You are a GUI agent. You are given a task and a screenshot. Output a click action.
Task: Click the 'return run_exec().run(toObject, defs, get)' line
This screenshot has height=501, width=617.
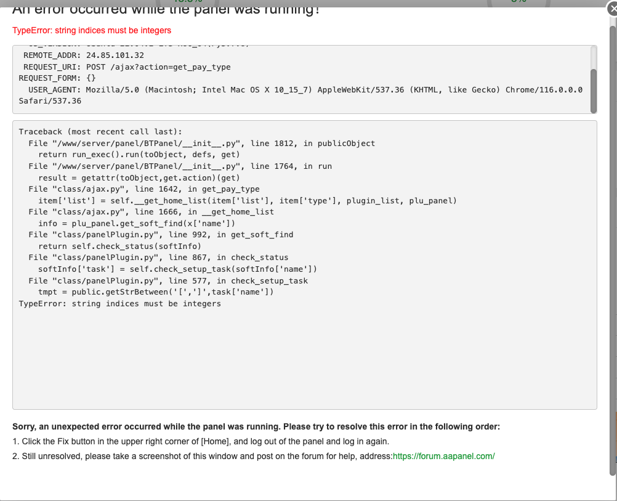139,155
